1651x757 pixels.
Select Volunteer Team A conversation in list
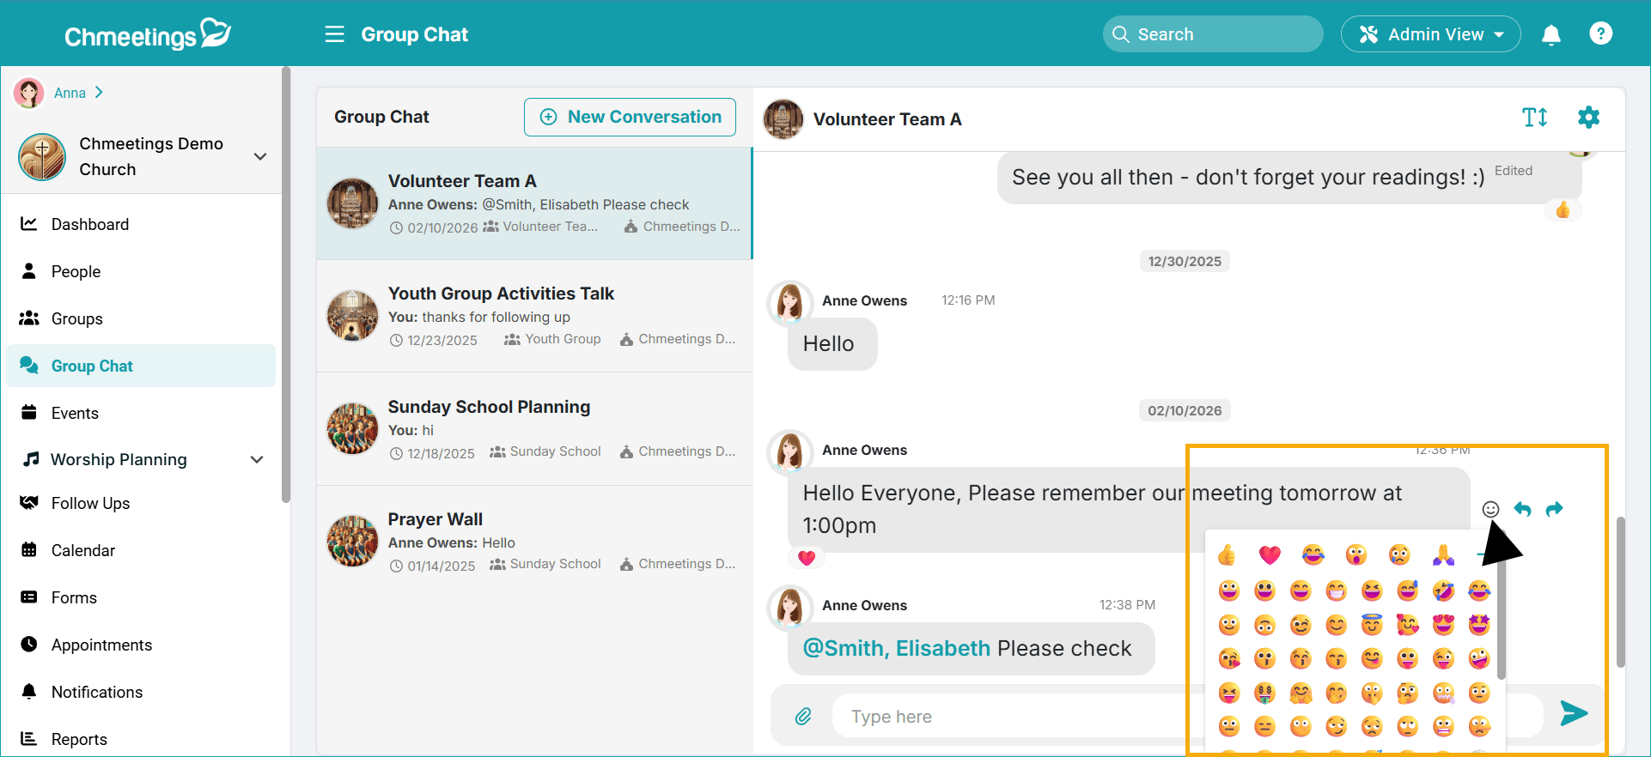(x=534, y=203)
